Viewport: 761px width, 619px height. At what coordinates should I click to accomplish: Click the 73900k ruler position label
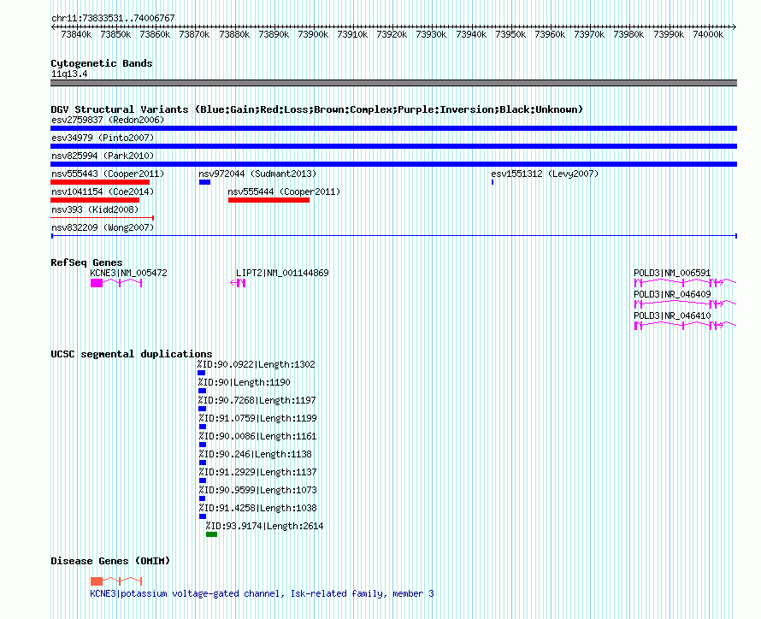[313, 34]
